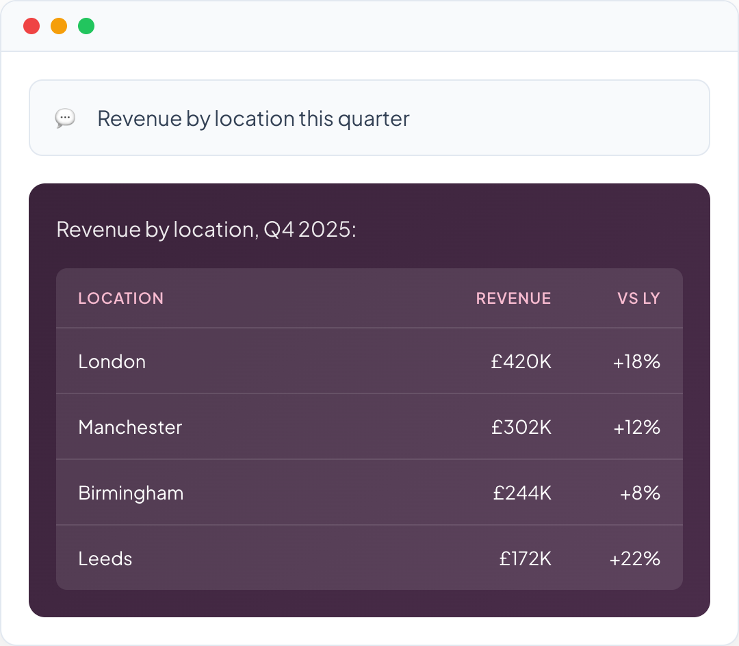Click the VS LY column header

coord(638,298)
